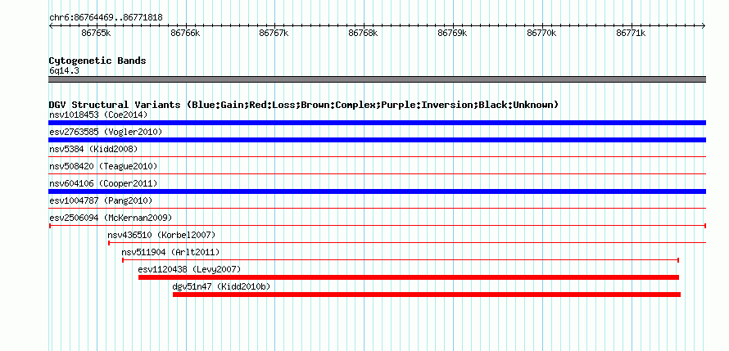Select the nsv436510 (Korbel2007) variant label
Image resolution: width=729 pixels, height=351 pixels.
pyautogui.click(x=162, y=235)
